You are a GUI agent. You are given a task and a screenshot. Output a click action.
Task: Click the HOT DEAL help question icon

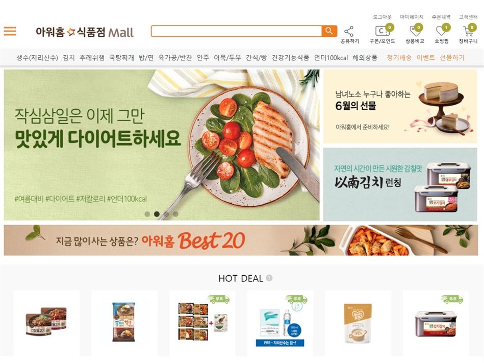pos(269,278)
